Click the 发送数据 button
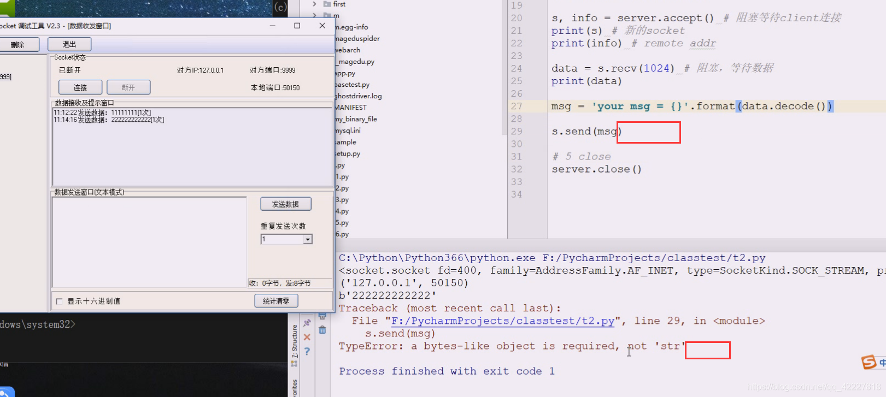This screenshot has height=397, width=886. (286, 204)
